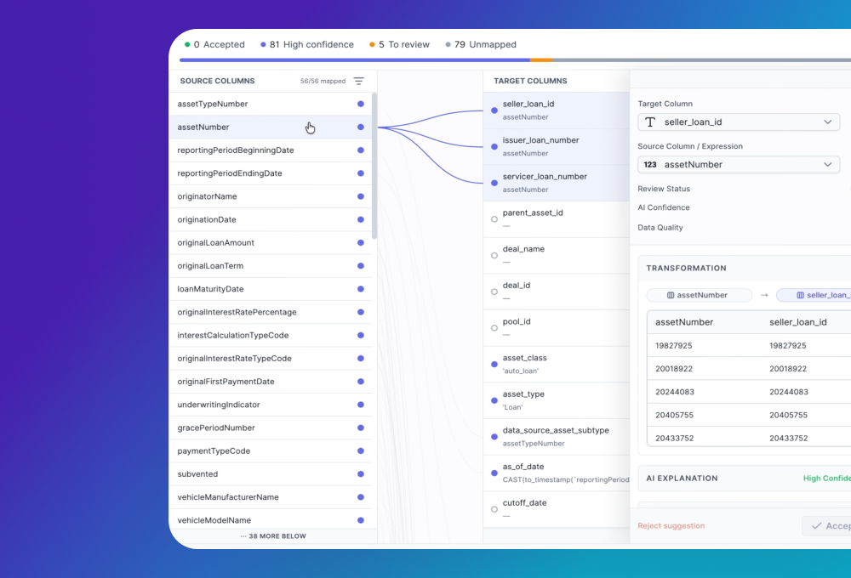Viewport: 851px width, 578px height.
Task: Click the source columns list scrollbar
Action: point(374,166)
